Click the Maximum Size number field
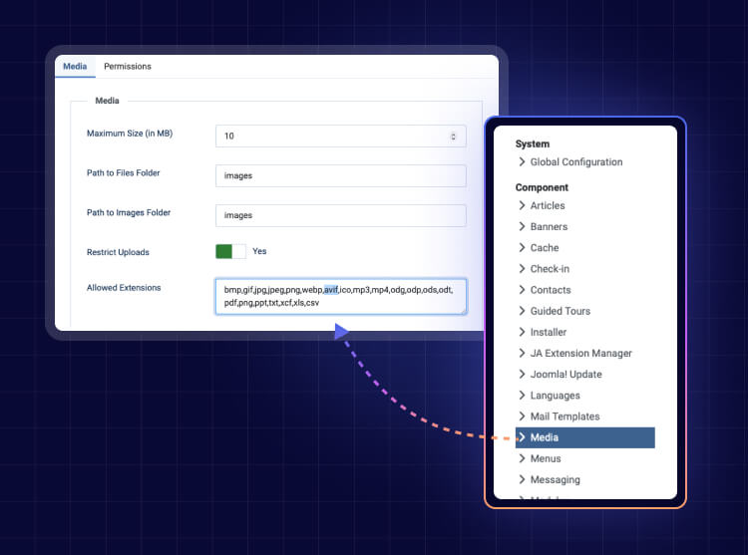 click(x=341, y=136)
